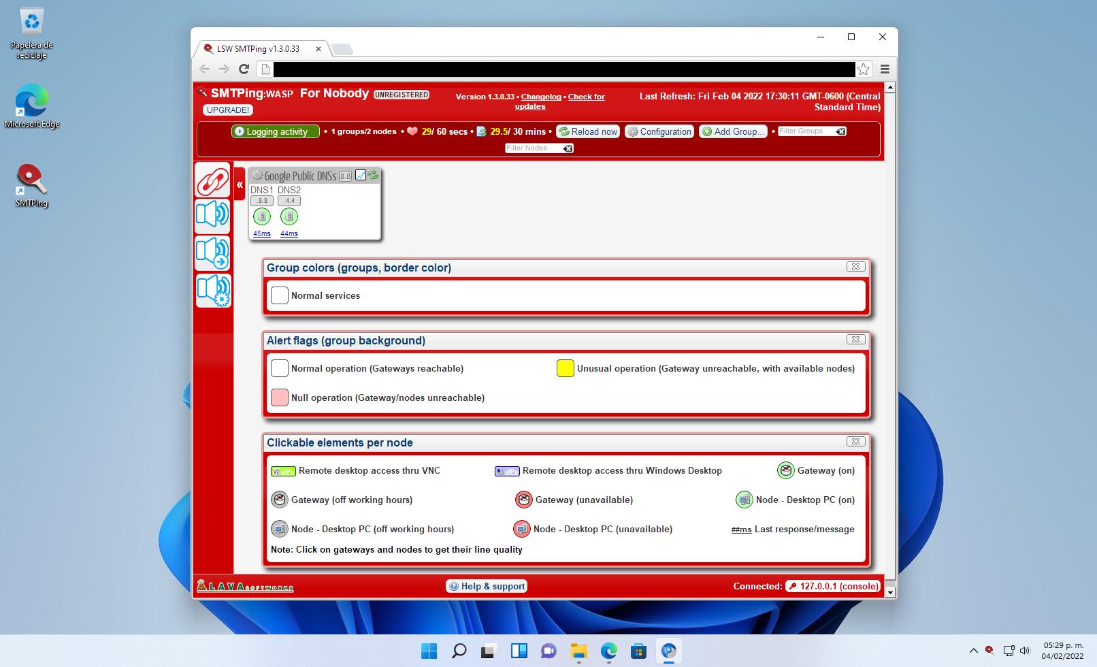Image resolution: width=1097 pixels, height=667 pixels.
Task: Focus the Filter Nodes input field
Action: (533, 148)
